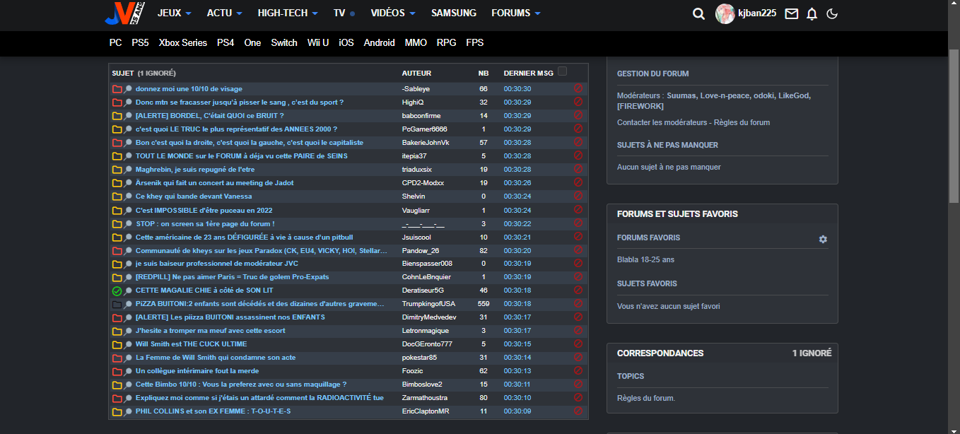Viewport: 960px width, 434px height.
Task: Click the kjban225 profile avatar
Action: (x=725, y=13)
